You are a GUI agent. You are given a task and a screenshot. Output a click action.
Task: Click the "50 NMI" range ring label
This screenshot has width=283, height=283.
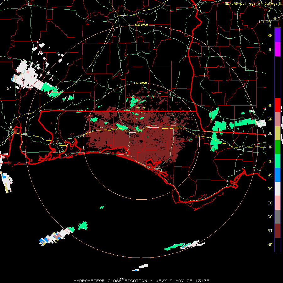(x=141, y=83)
